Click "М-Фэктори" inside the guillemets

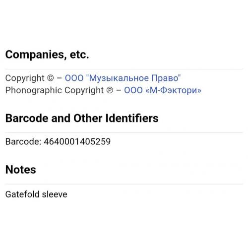[173, 90]
